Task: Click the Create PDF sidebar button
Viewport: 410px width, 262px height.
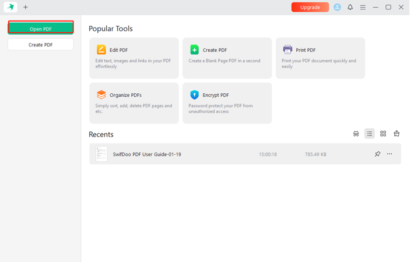Action: [40, 45]
